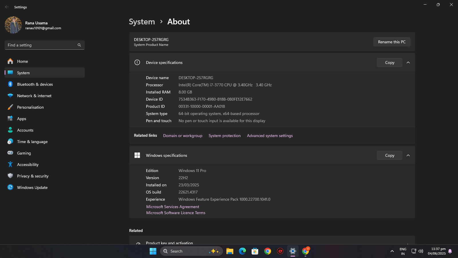Screen dimensions: 458x258
Task: Open the Personalisation section
Action: pos(30,107)
